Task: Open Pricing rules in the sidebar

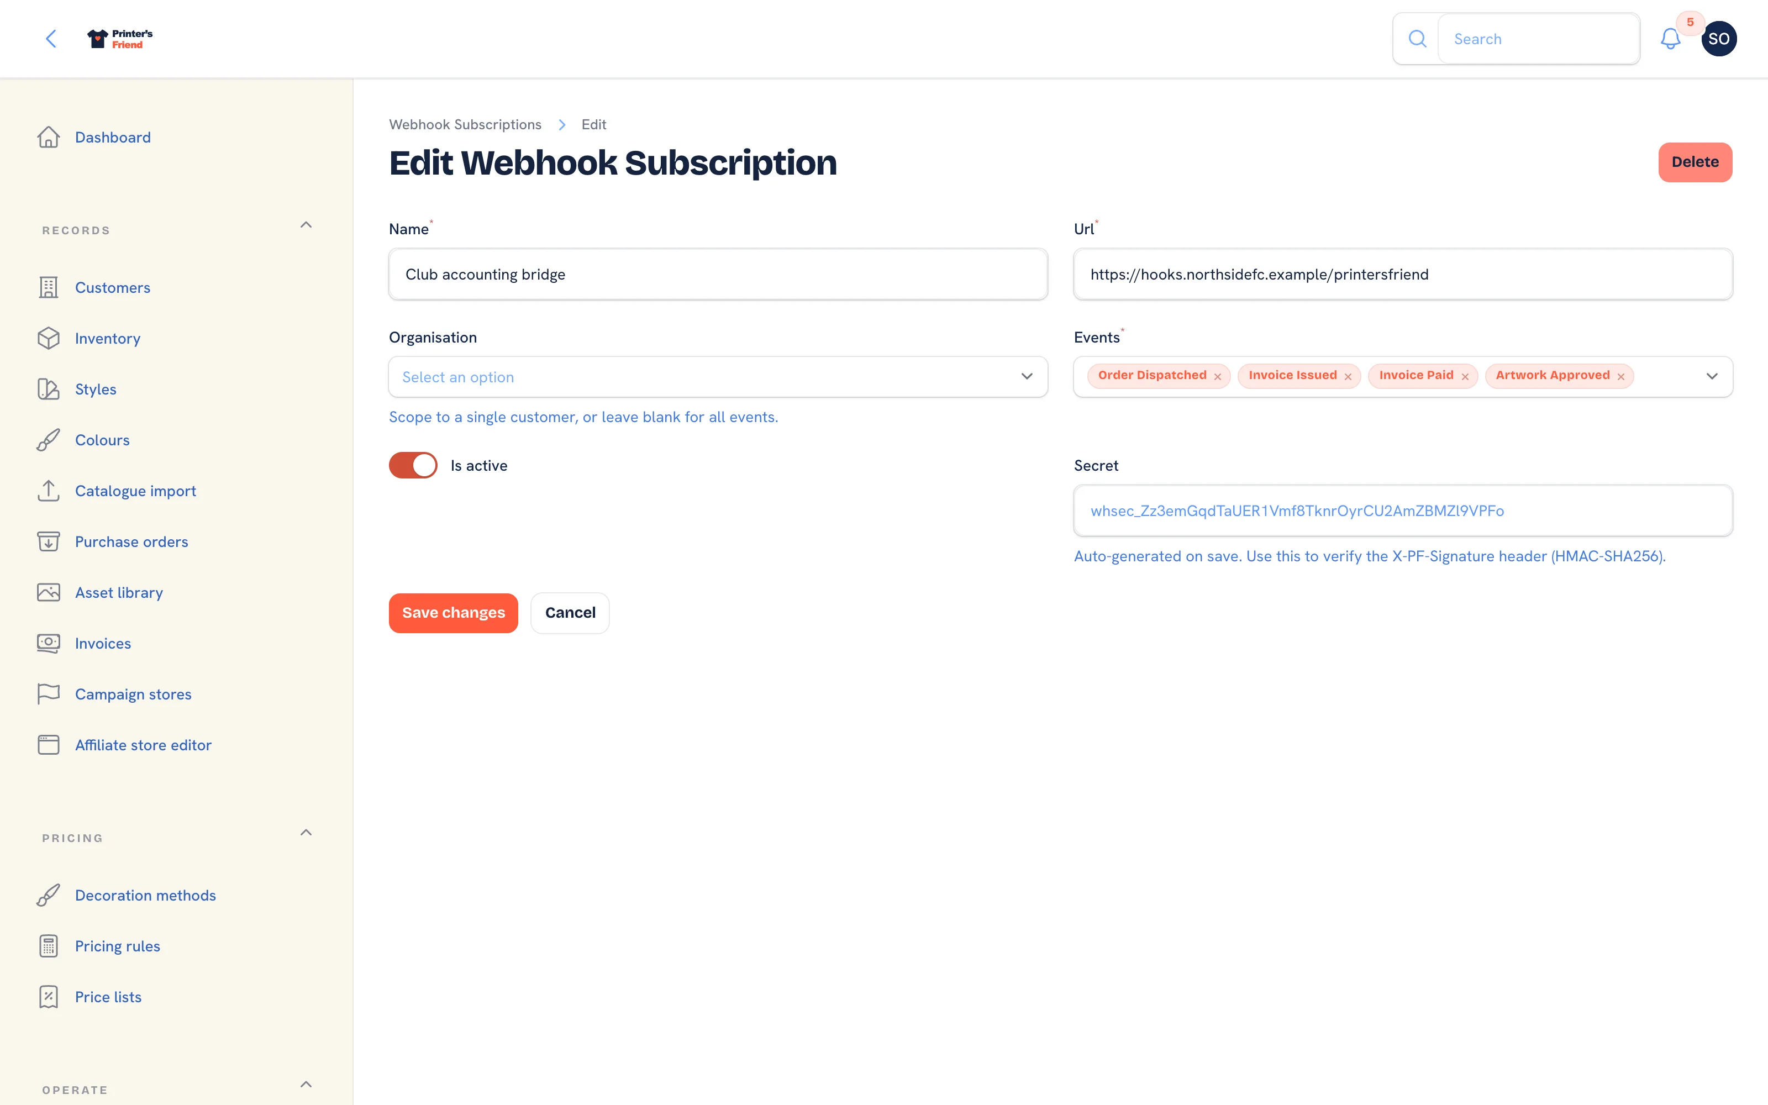Action: tap(118, 946)
